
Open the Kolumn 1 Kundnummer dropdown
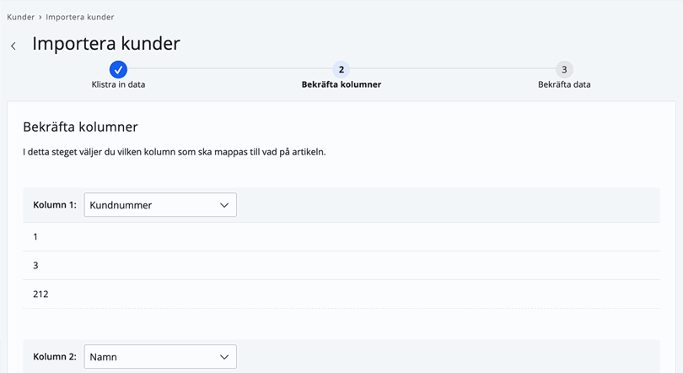[x=160, y=205]
